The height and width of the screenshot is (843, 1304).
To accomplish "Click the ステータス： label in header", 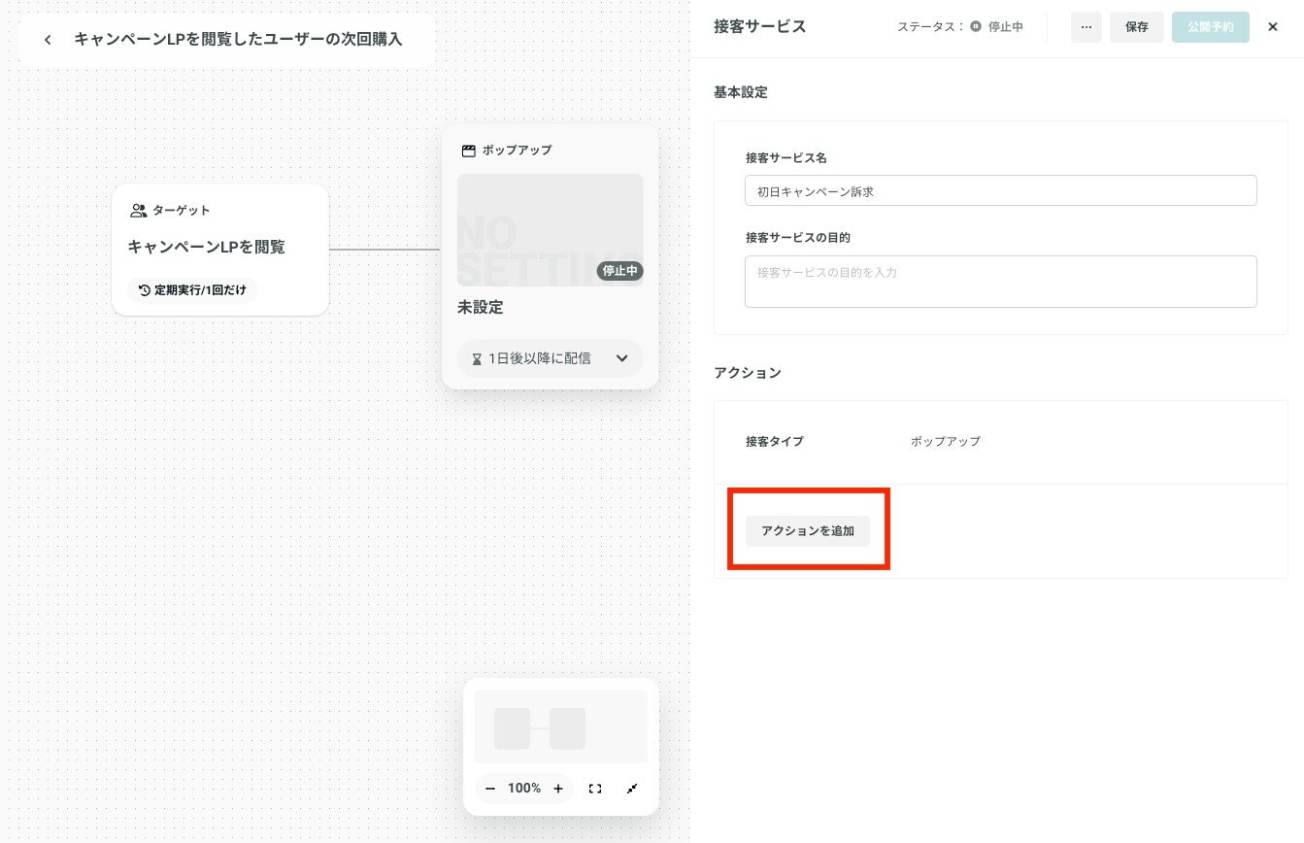I will tap(930, 27).
